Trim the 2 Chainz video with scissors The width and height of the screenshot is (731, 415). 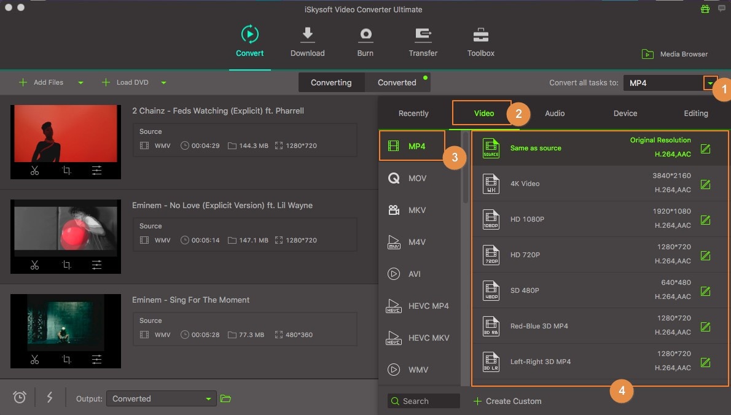pyautogui.click(x=34, y=171)
